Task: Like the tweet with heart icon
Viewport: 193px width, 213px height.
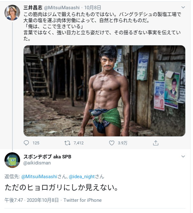Action: click(112, 143)
